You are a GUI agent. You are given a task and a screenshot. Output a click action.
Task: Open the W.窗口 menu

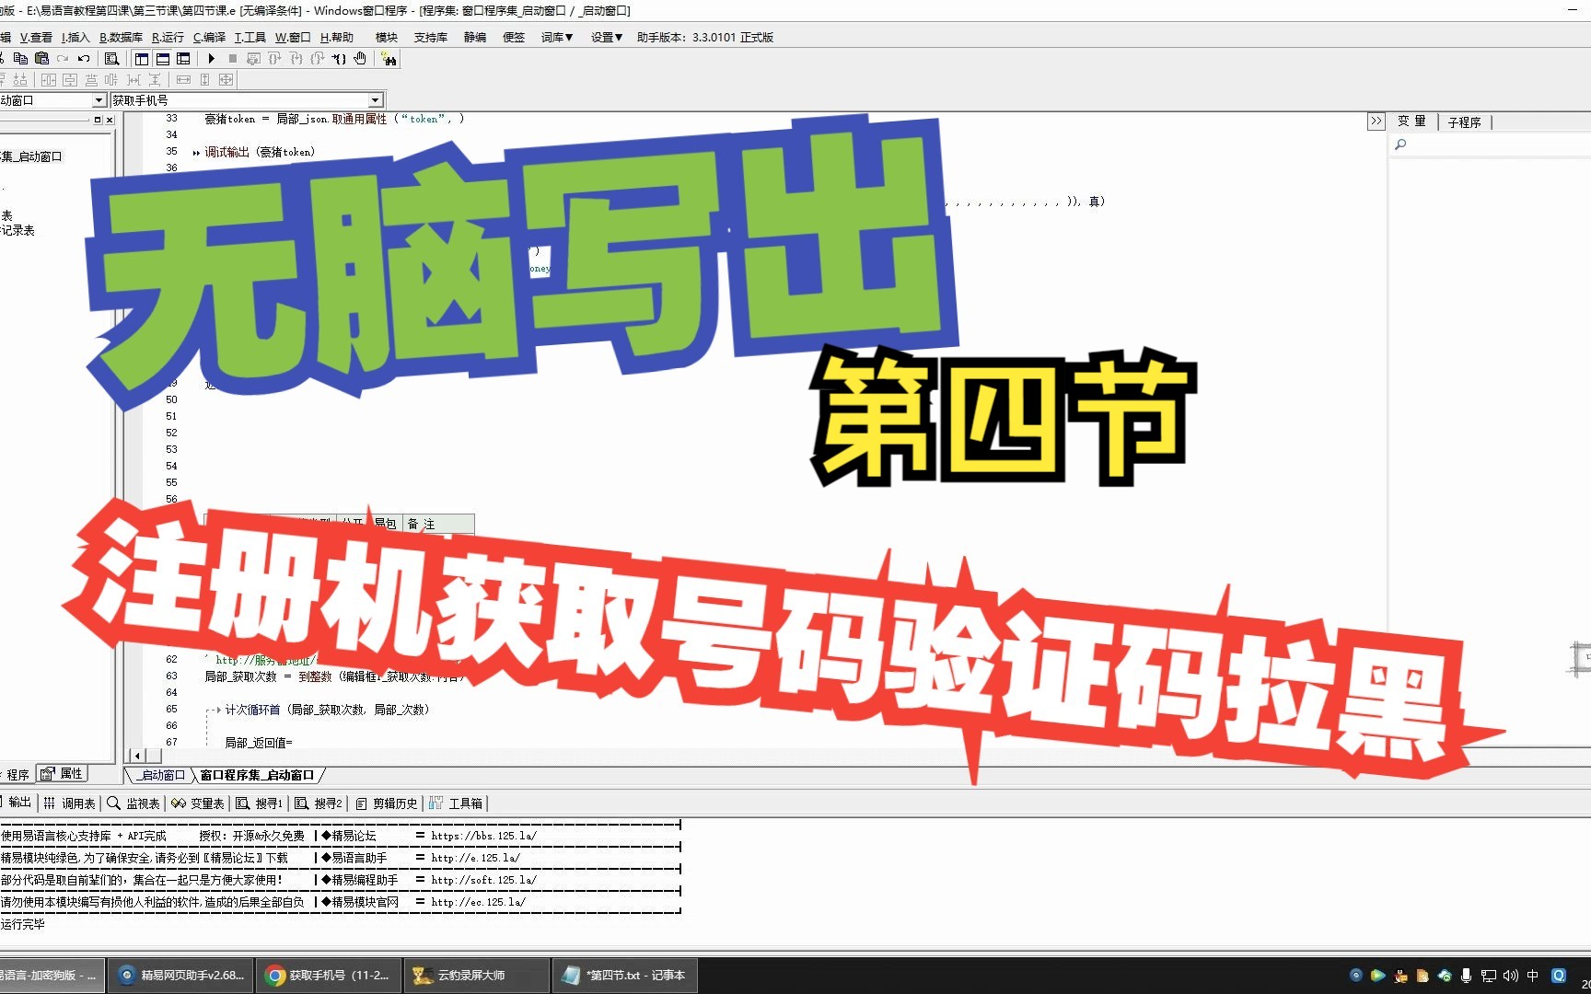(293, 38)
